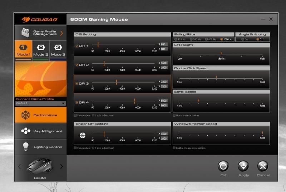Screen dimensions: 286x192
Task: Enable independent X-Y adjustment under Sniper DPI
Action: (75, 148)
